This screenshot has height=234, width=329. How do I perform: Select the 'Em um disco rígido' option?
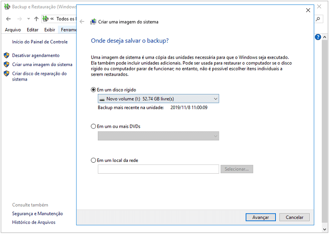click(x=93, y=90)
